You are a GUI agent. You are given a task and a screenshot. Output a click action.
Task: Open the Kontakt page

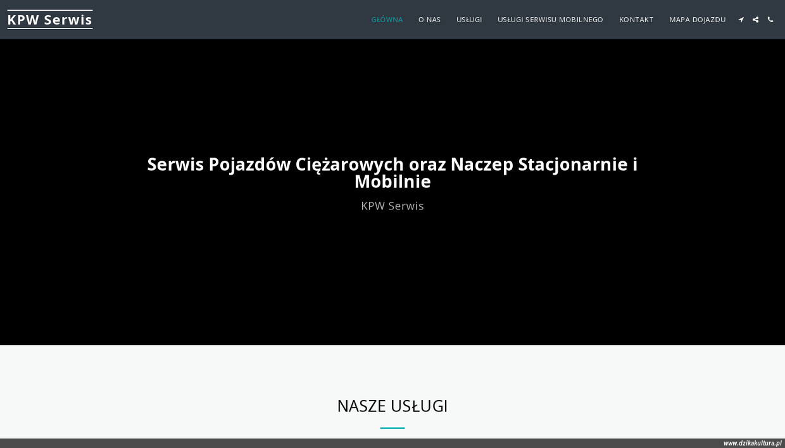click(636, 20)
